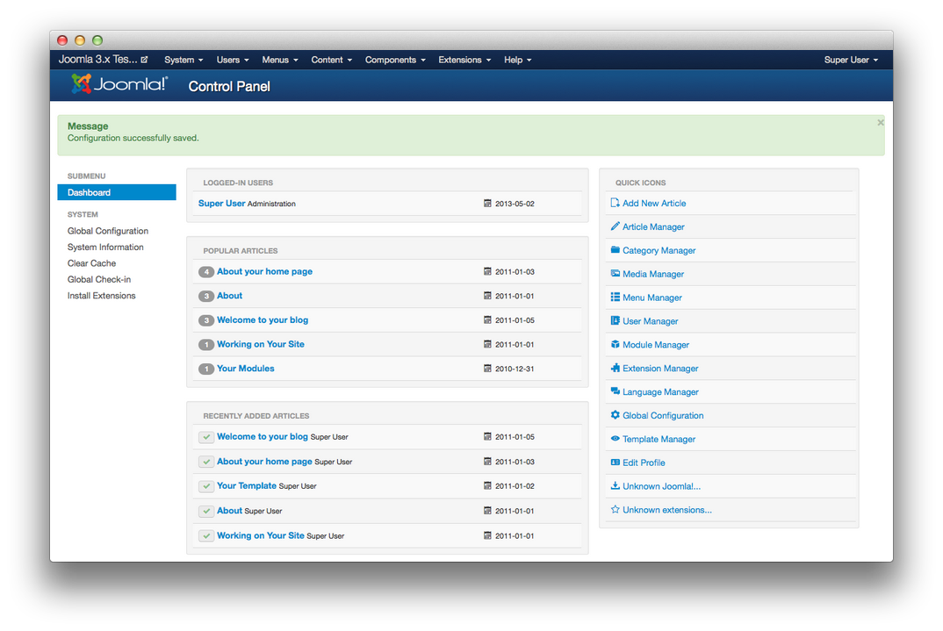Open the Extensions dropdown menu
This screenshot has width=943, height=631.
(x=464, y=60)
